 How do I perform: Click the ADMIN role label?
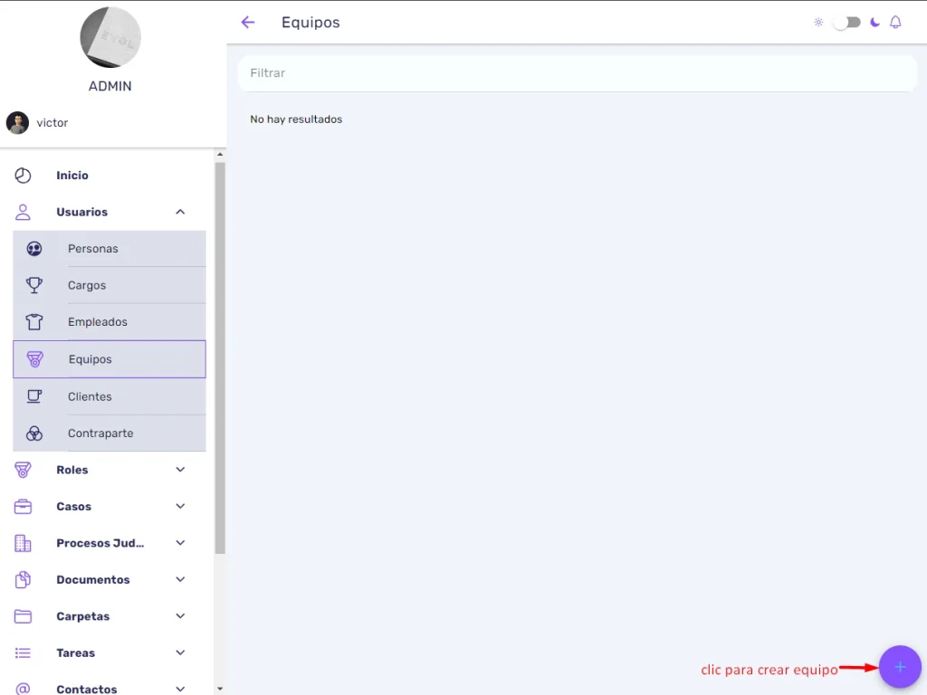[110, 86]
